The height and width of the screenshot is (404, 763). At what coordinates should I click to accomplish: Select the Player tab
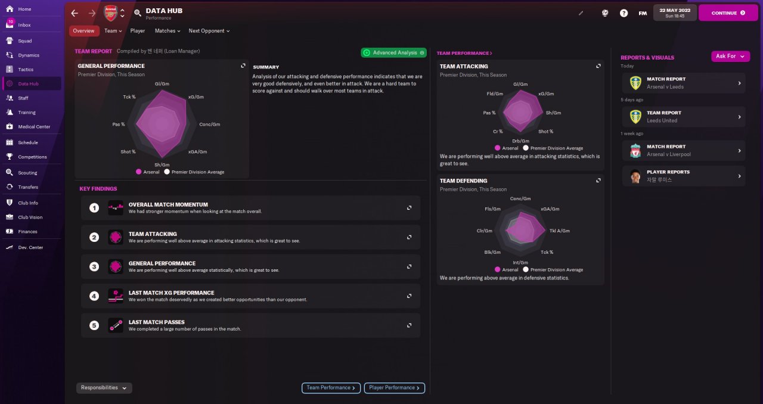click(x=138, y=31)
